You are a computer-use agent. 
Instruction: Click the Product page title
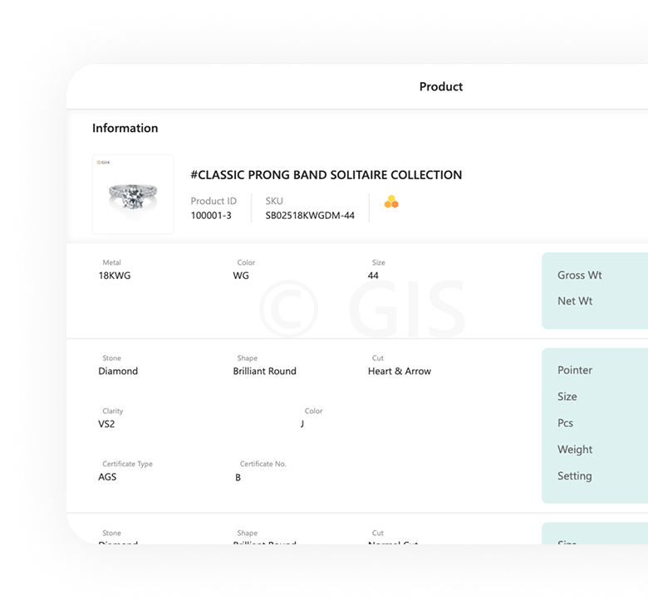tap(440, 87)
